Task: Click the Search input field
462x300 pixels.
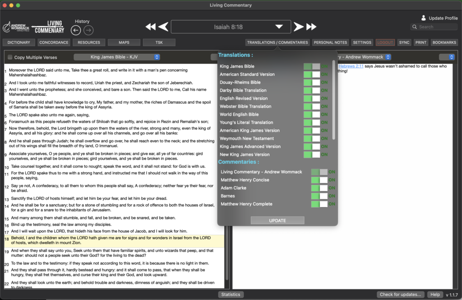Action: 437,27
